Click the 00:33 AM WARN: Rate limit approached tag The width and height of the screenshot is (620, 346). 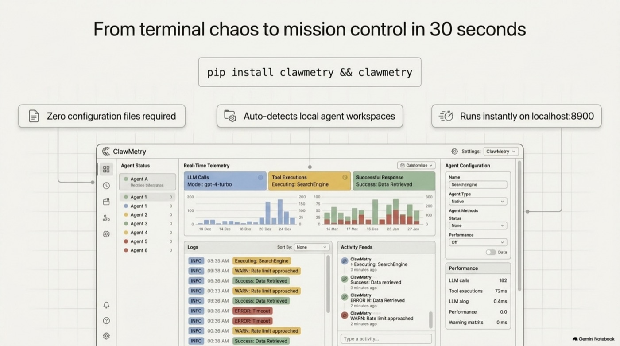267,291
